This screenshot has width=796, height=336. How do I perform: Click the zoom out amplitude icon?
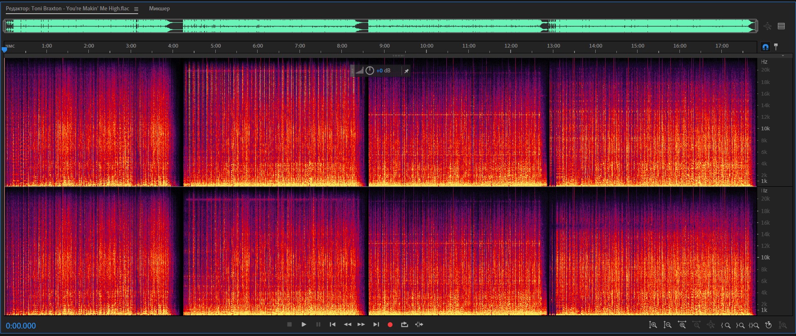[x=667, y=325]
